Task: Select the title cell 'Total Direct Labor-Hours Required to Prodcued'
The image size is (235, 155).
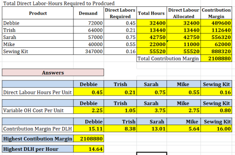Action: (x=59, y=3)
